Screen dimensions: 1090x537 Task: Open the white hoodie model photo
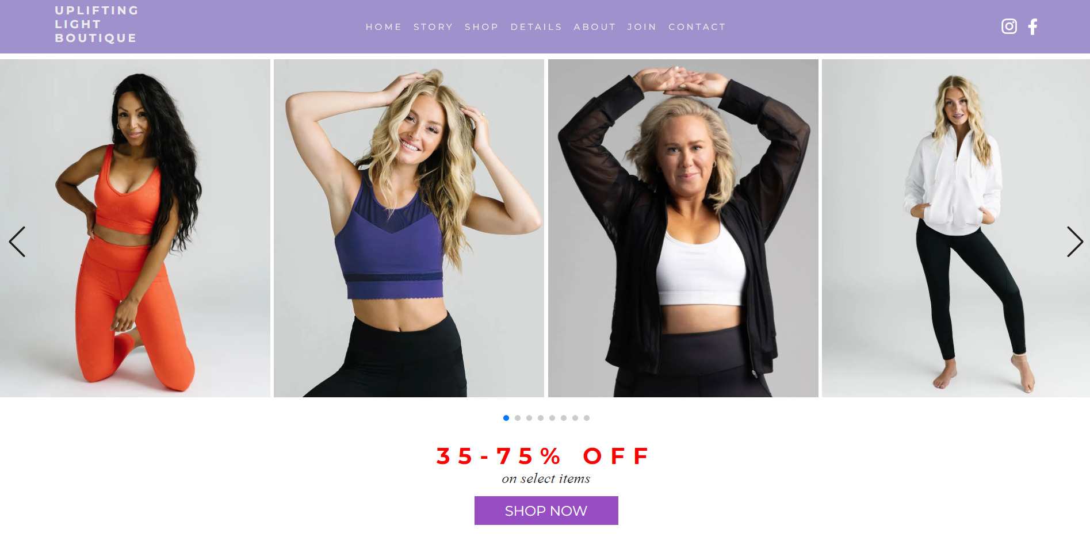[956, 228]
